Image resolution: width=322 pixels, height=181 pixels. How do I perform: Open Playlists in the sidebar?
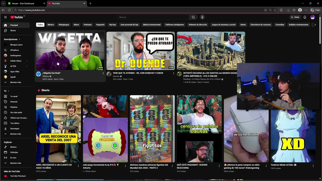click(x=16, y=107)
